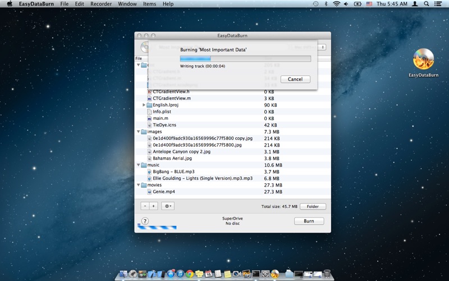Screen dimensions: 449x281
Task: Click the striped progress indicator at bottom
Action: [x=157, y=228]
